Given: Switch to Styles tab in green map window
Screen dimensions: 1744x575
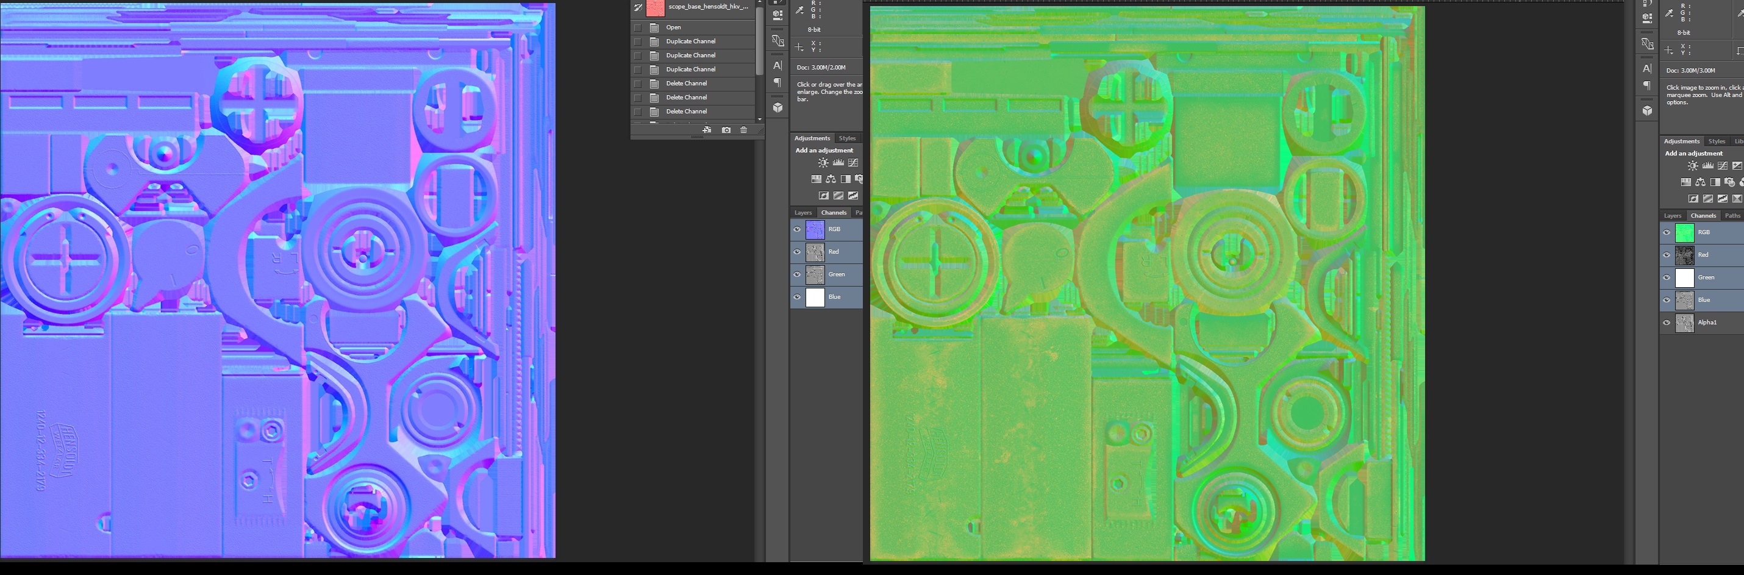Looking at the screenshot, I should tap(1716, 141).
